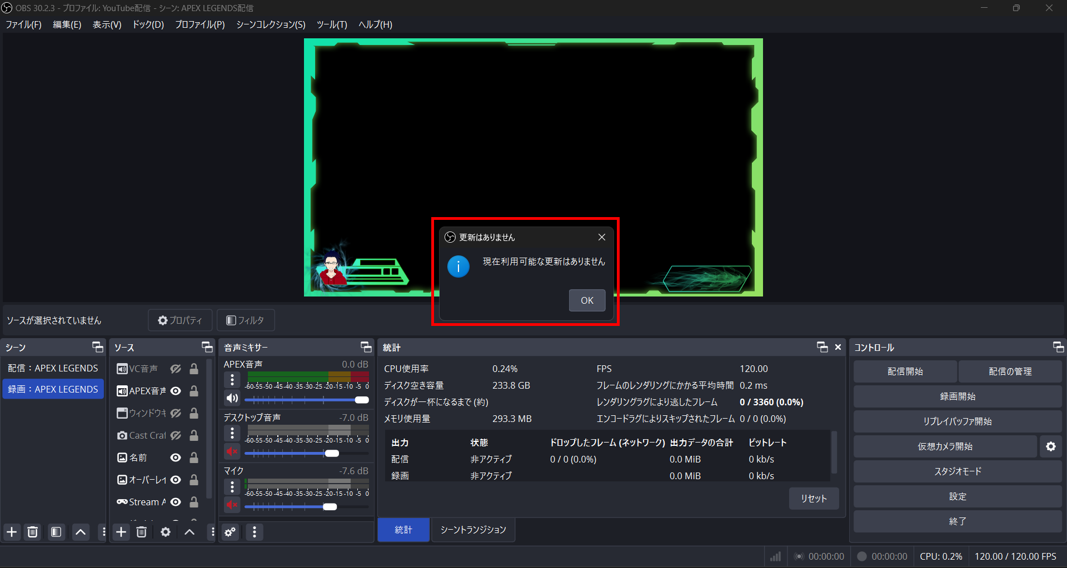The image size is (1067, 568).
Task: Hide the Stream source via eye
Action: [x=176, y=502]
